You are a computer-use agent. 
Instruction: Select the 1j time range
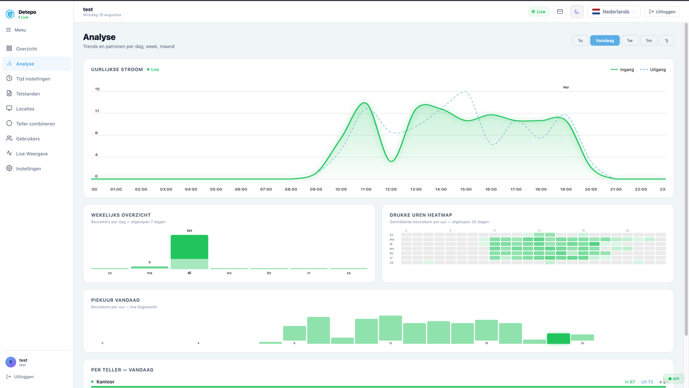click(x=667, y=40)
